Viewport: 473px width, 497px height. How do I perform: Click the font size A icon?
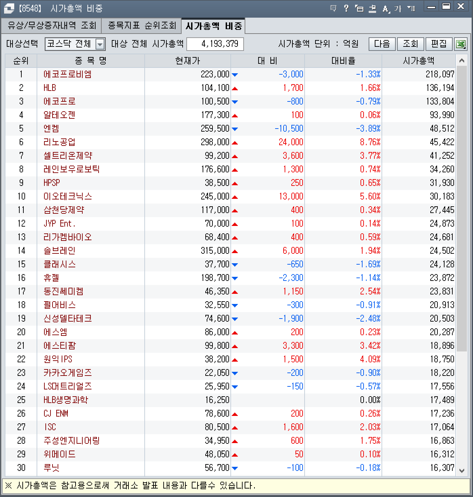(x=386, y=9)
